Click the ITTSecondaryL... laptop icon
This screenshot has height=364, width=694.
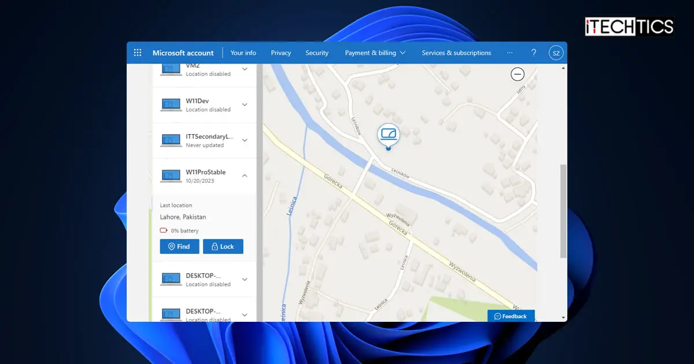click(x=171, y=140)
